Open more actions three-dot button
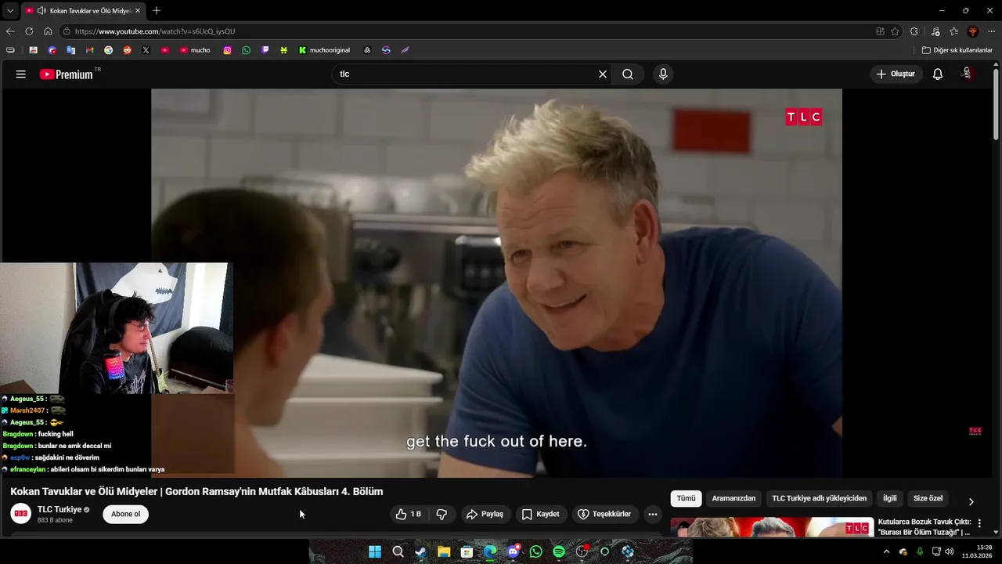Image resolution: width=1002 pixels, height=564 pixels. coord(653,514)
